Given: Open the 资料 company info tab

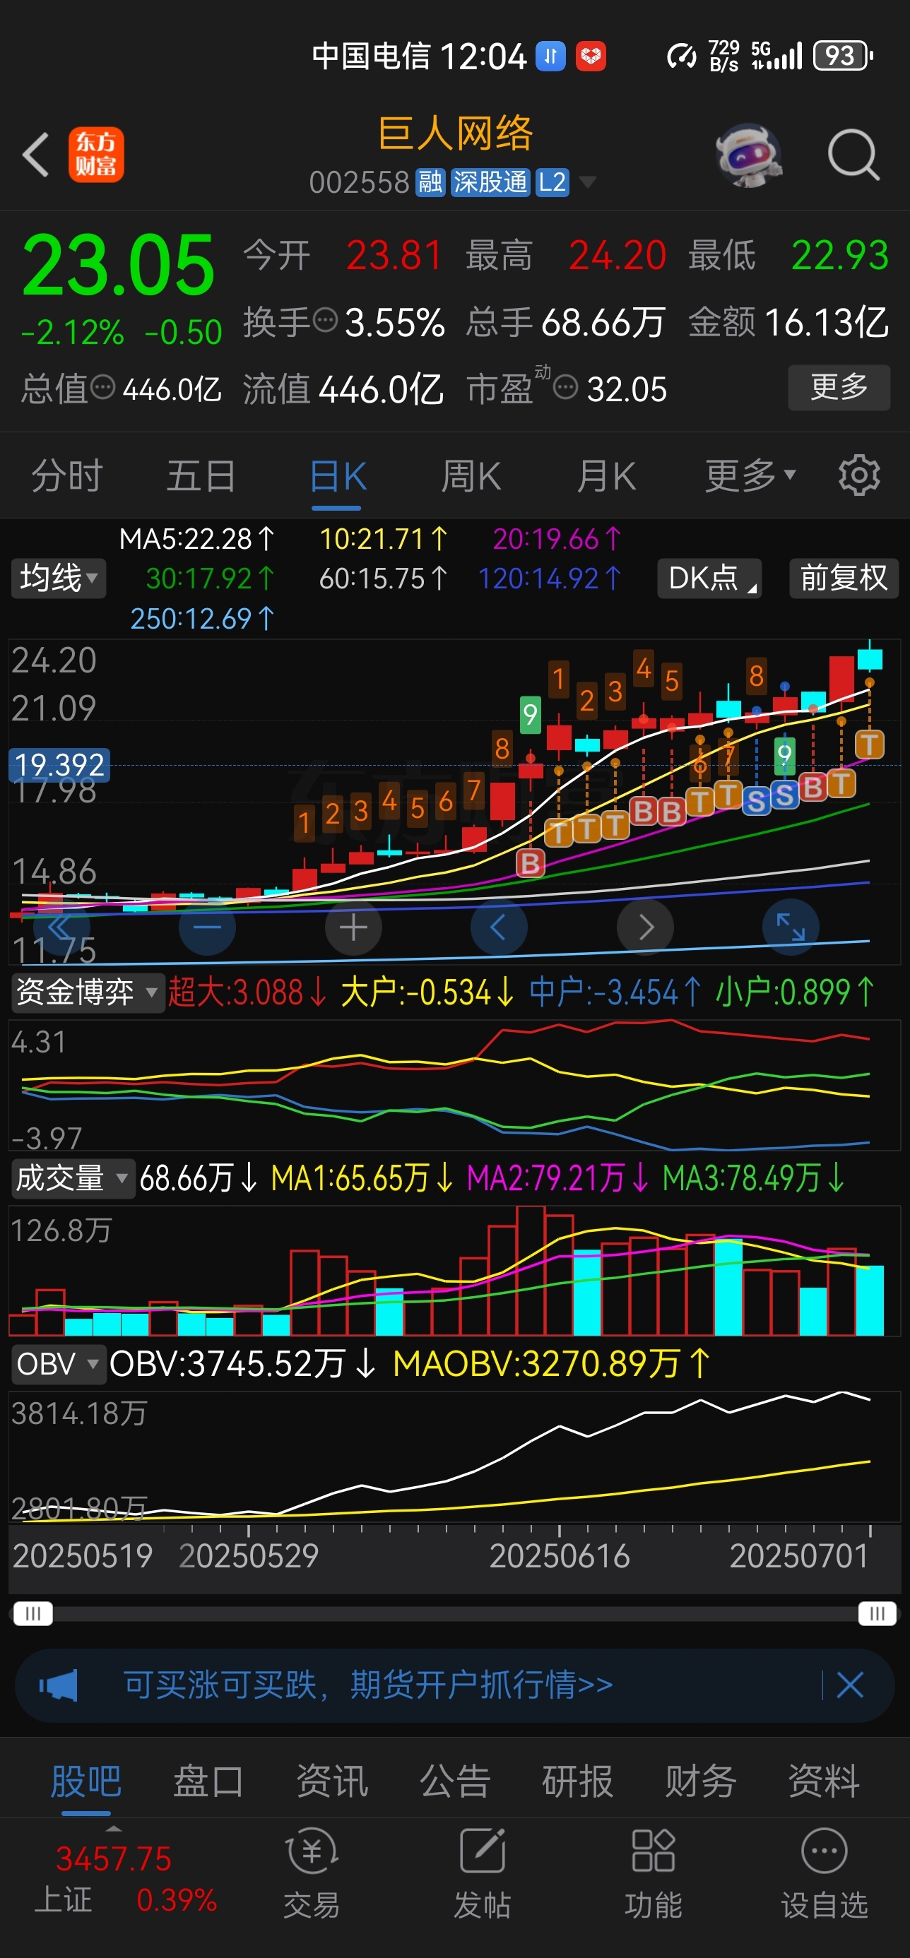Looking at the screenshot, I should (824, 1781).
